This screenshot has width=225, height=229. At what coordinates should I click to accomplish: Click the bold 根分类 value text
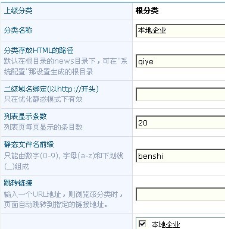click(x=147, y=11)
